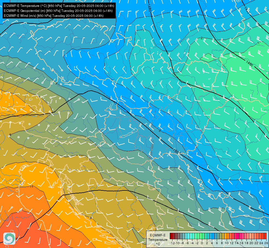Pick the dark maroon leftmost legend swatch
Viewport: 269px width, 248px height.
pyautogui.click(x=171, y=236)
